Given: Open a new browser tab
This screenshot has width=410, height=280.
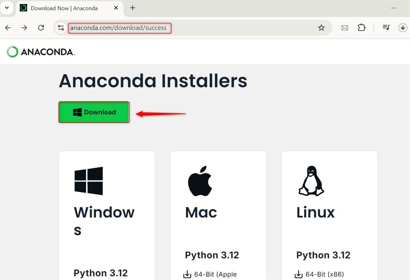Looking at the screenshot, I should (133, 8).
